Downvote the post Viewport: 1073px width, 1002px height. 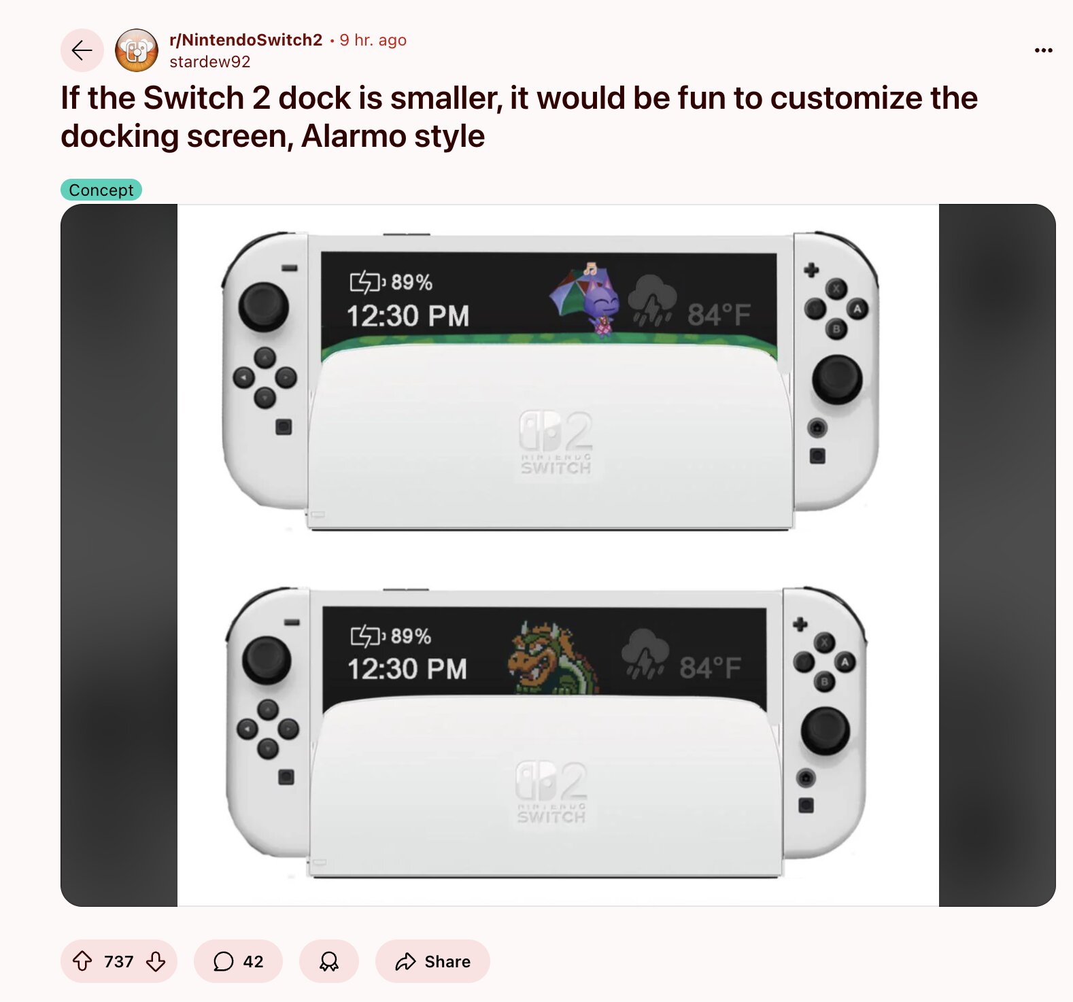tap(156, 961)
